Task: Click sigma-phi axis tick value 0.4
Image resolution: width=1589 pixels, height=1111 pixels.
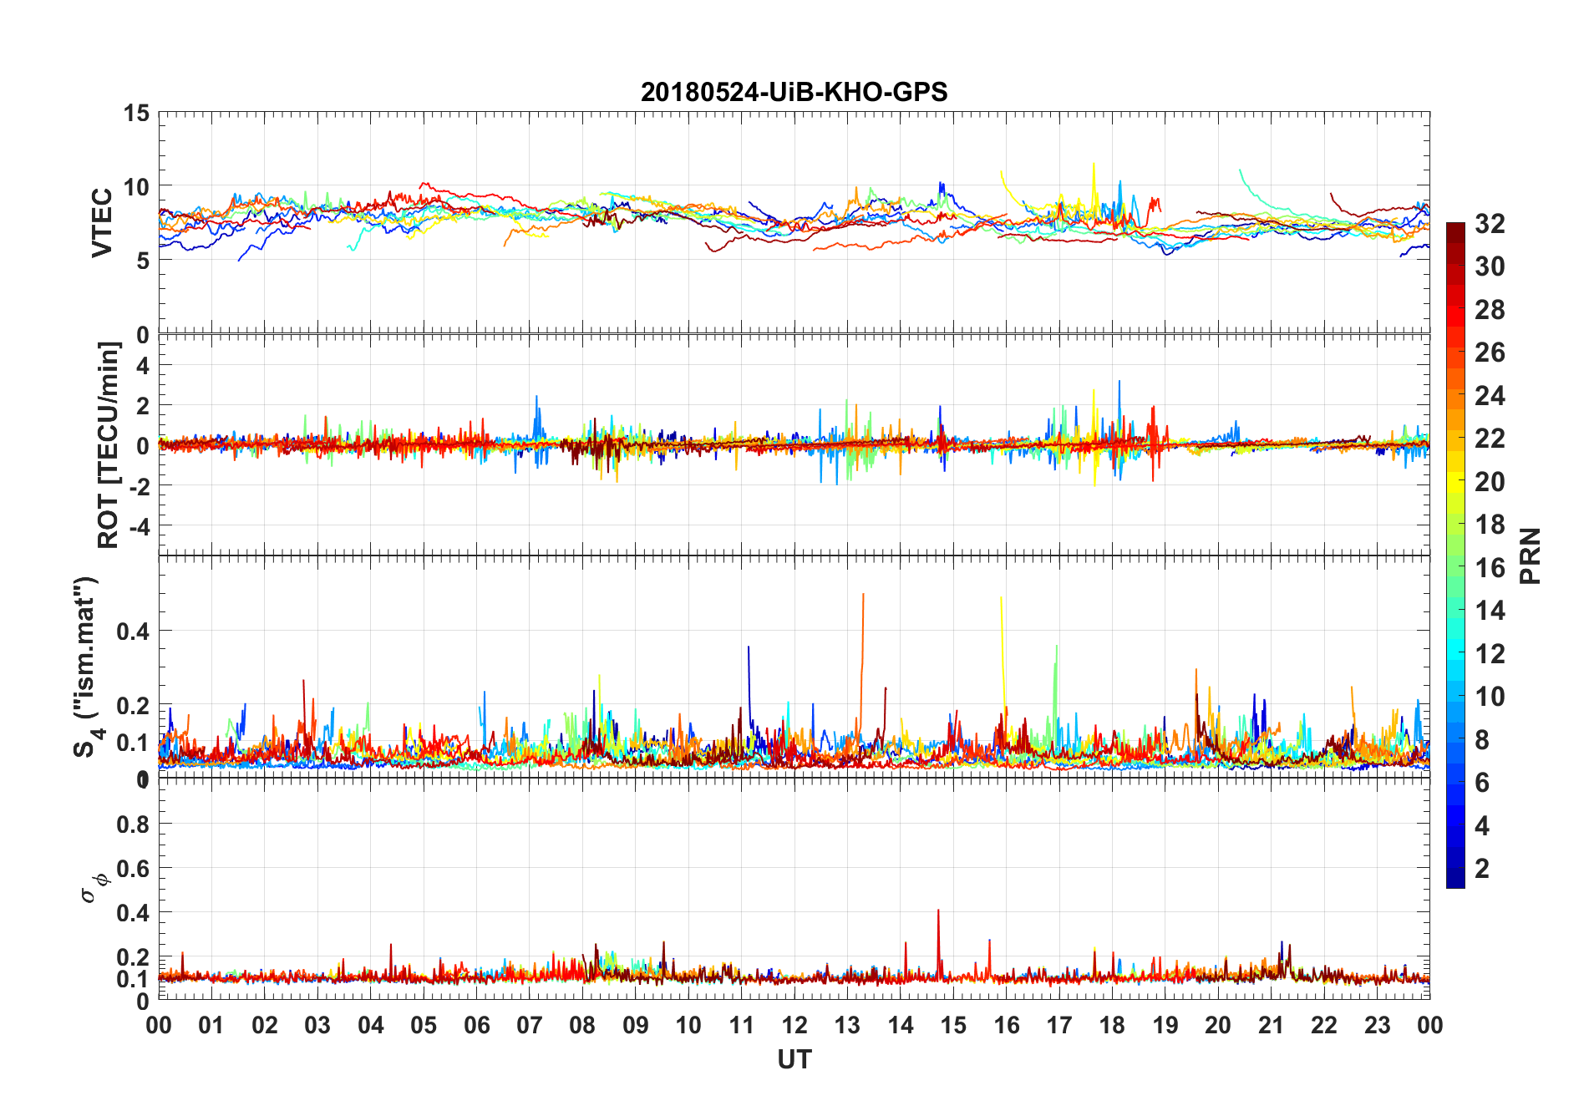Action: (x=133, y=913)
